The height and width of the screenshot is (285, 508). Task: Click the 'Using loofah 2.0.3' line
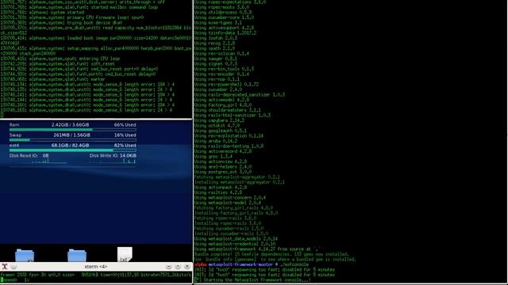click(x=216, y=38)
